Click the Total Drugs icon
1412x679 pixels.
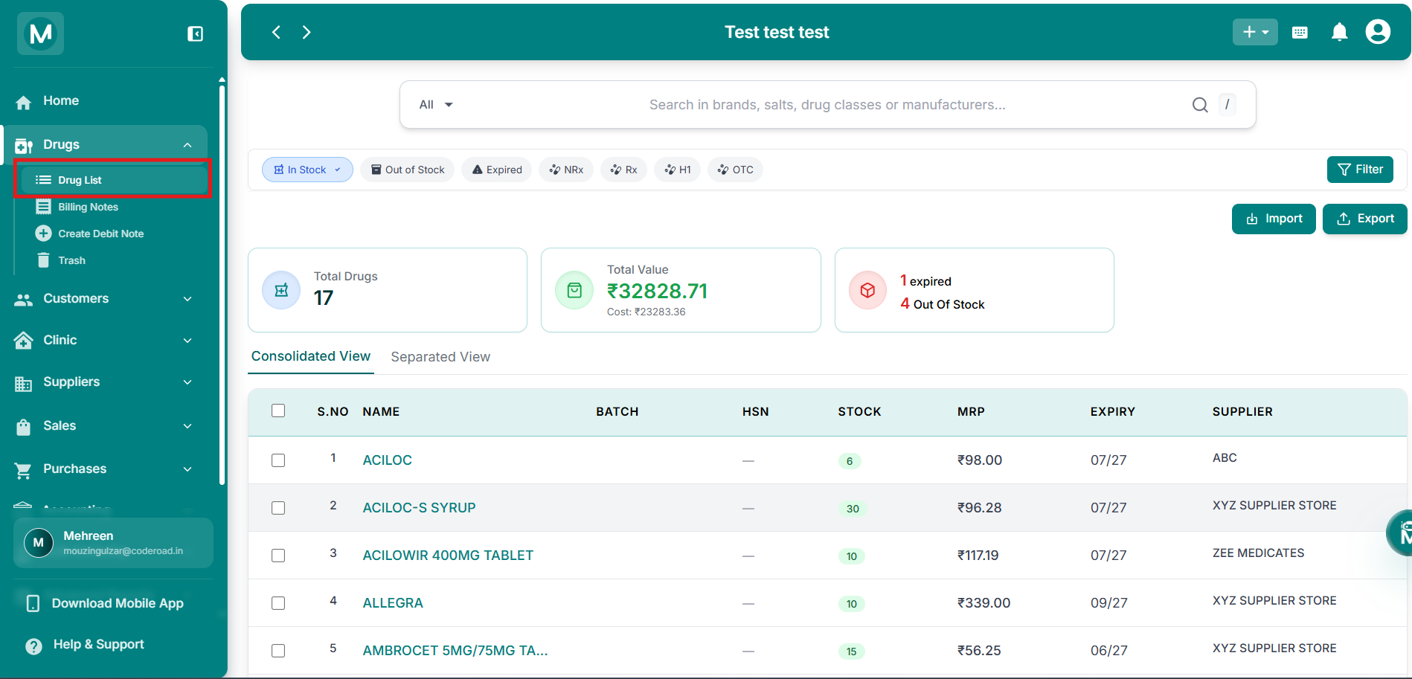pyautogui.click(x=281, y=290)
